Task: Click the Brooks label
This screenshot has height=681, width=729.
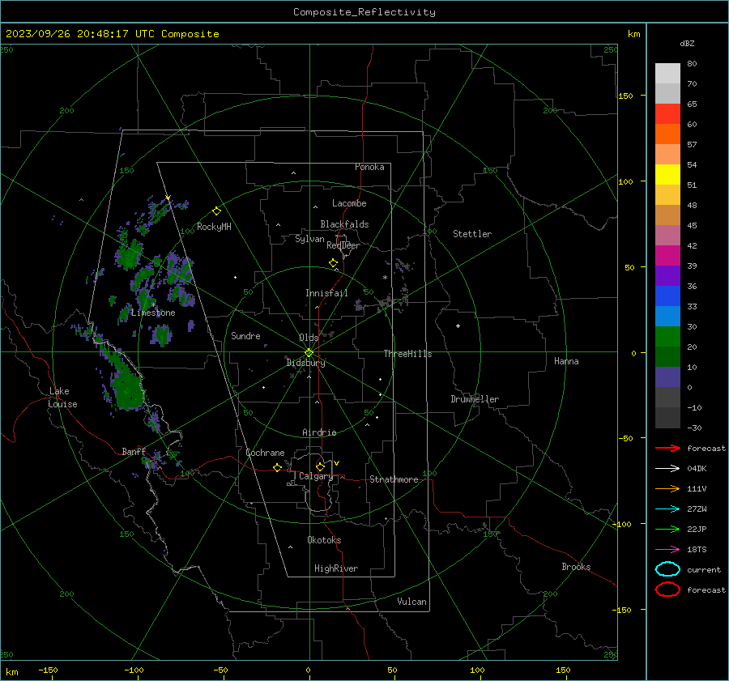Action: (576, 567)
